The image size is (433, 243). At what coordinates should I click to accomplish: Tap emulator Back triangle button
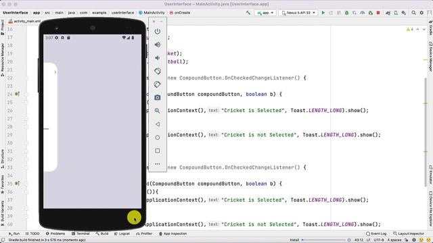(x=158, y=124)
